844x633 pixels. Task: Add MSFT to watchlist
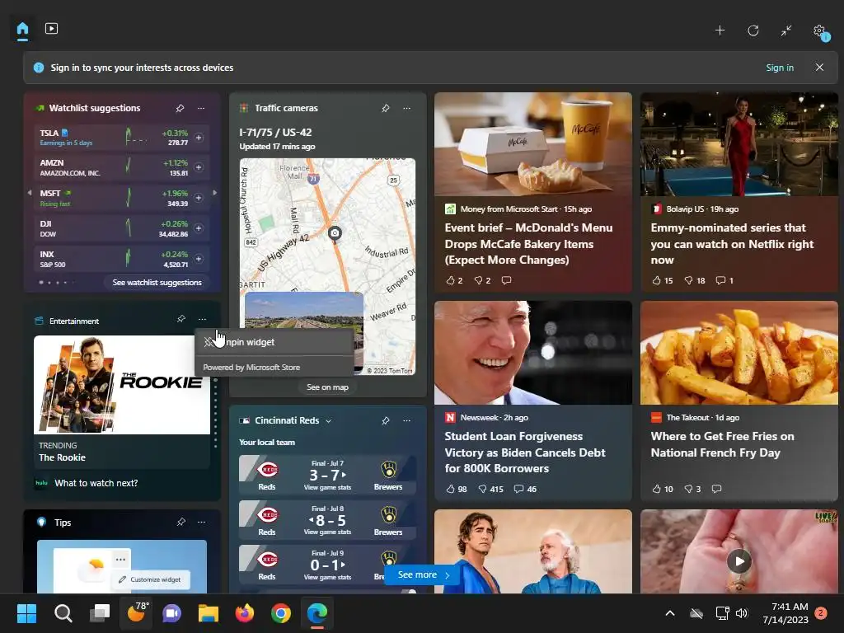[x=199, y=198]
